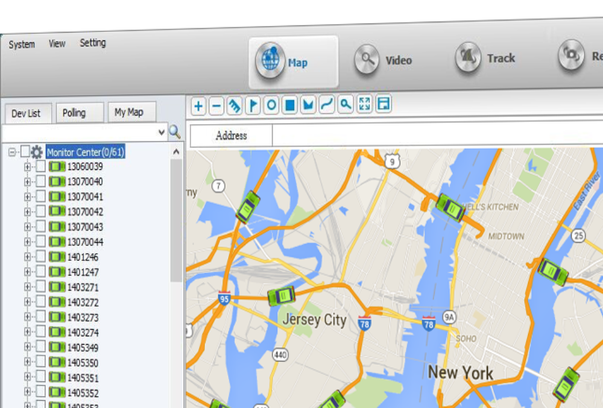Click the save icon in the map toolbar
This screenshot has height=408, width=603.
click(384, 103)
